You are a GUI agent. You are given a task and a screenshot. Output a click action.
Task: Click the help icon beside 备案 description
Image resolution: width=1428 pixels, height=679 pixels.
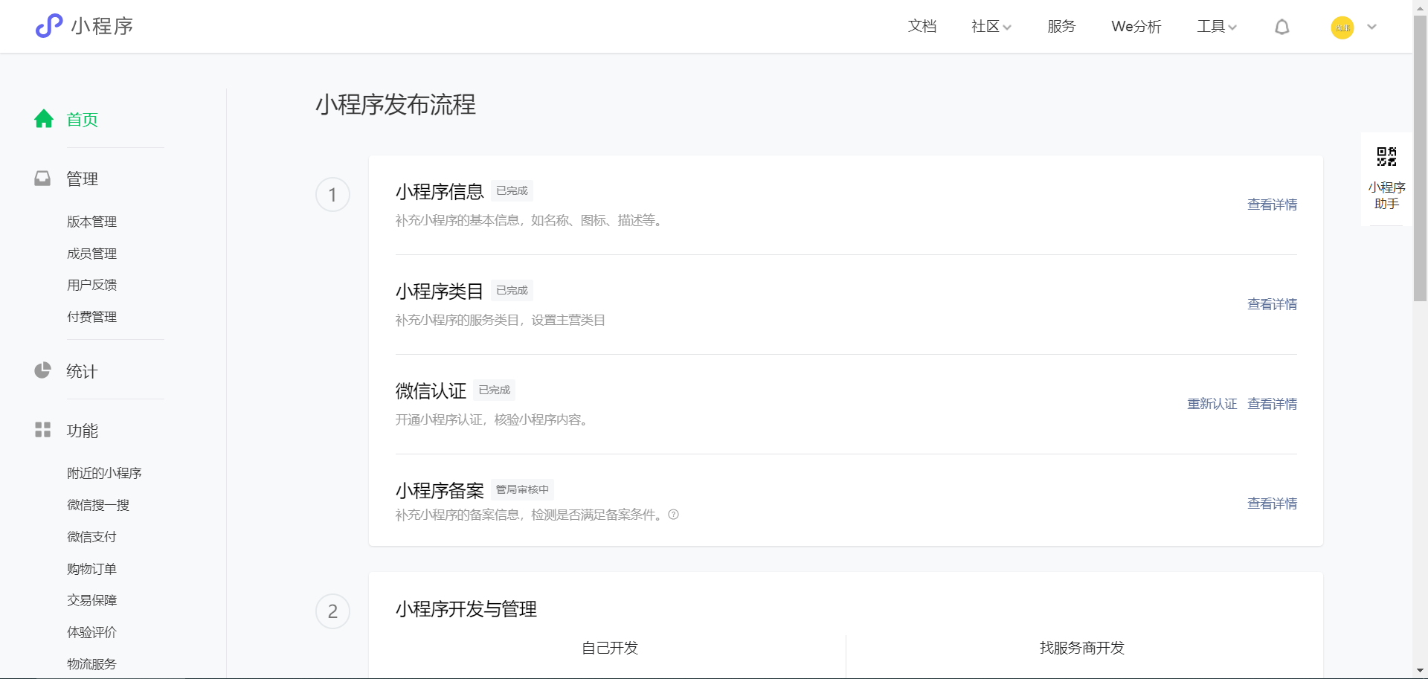click(x=673, y=515)
